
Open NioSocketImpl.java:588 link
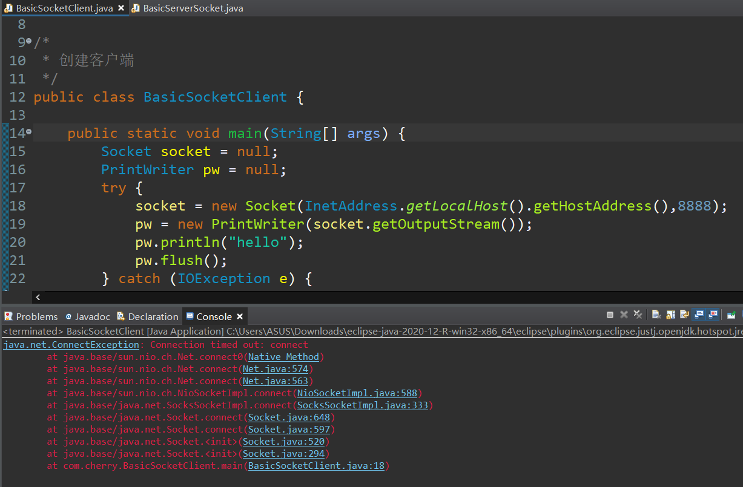click(x=357, y=393)
